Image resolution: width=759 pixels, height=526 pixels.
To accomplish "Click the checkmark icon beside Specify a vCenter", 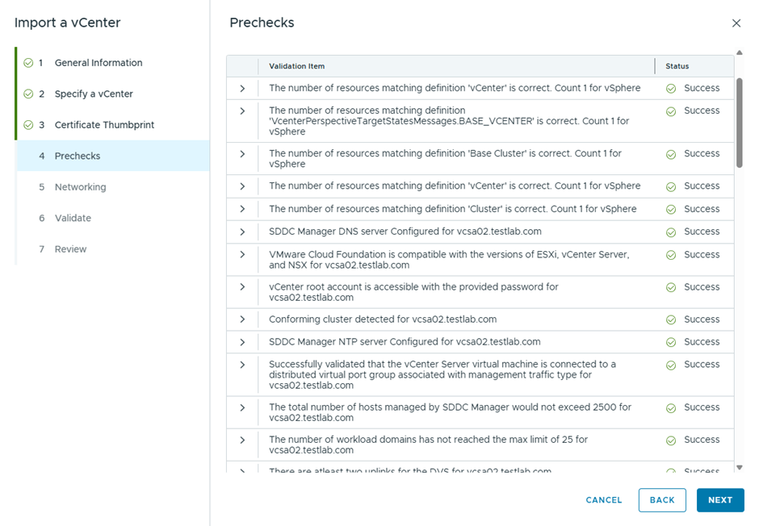I will (x=28, y=94).
